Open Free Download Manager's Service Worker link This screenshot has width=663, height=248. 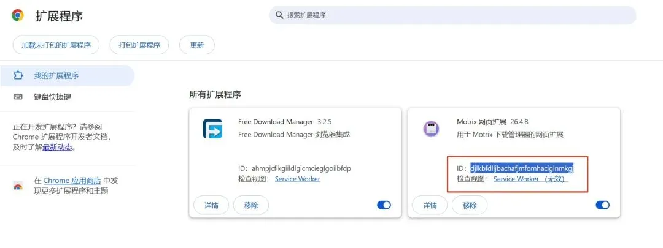297,179
